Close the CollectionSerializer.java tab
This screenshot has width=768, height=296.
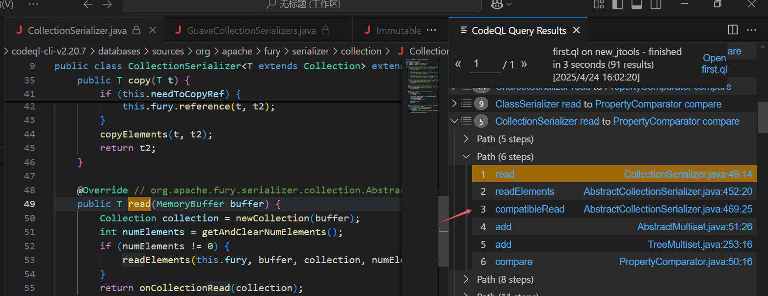(x=153, y=30)
